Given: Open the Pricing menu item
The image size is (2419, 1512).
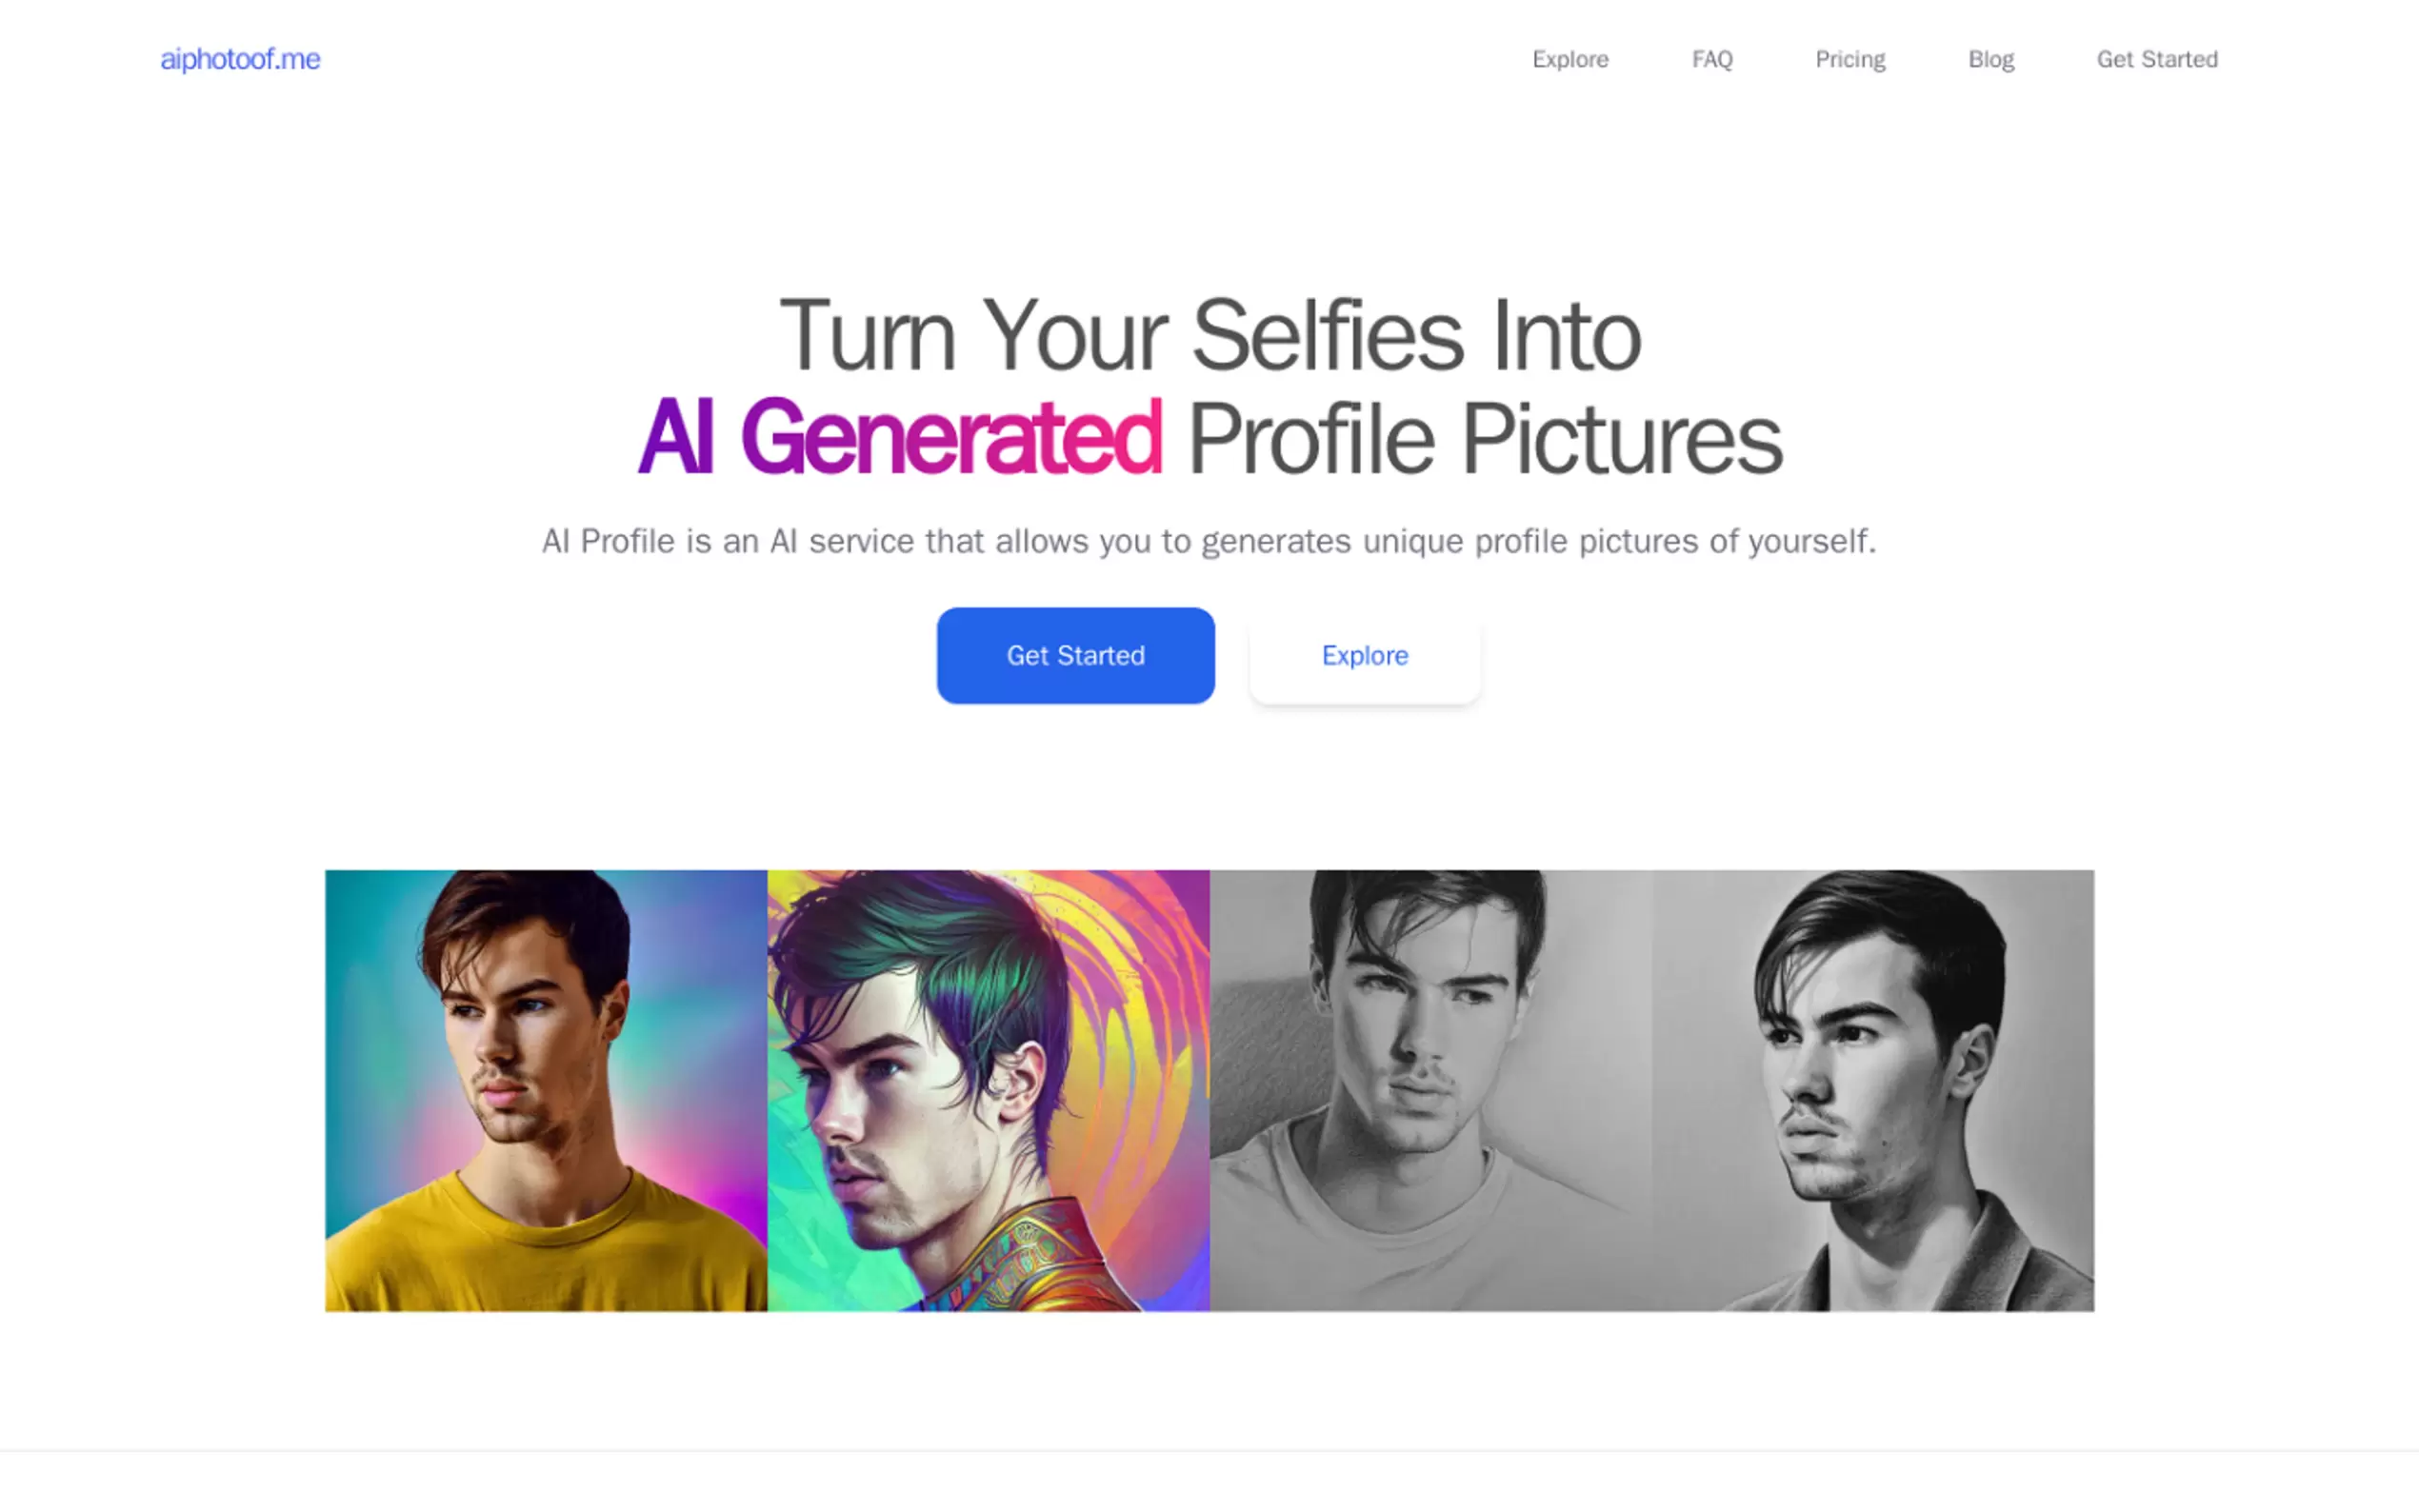Looking at the screenshot, I should pyautogui.click(x=1850, y=59).
